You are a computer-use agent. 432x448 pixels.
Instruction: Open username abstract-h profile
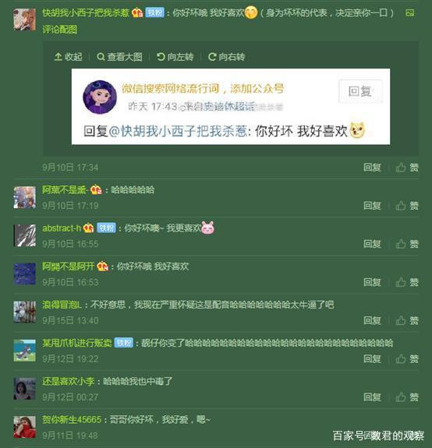pos(62,228)
